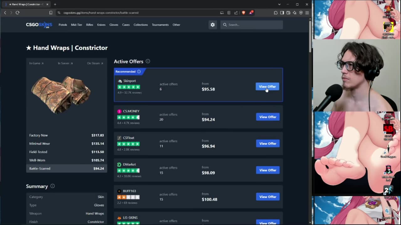Click the info icon beside Recommended

click(139, 72)
